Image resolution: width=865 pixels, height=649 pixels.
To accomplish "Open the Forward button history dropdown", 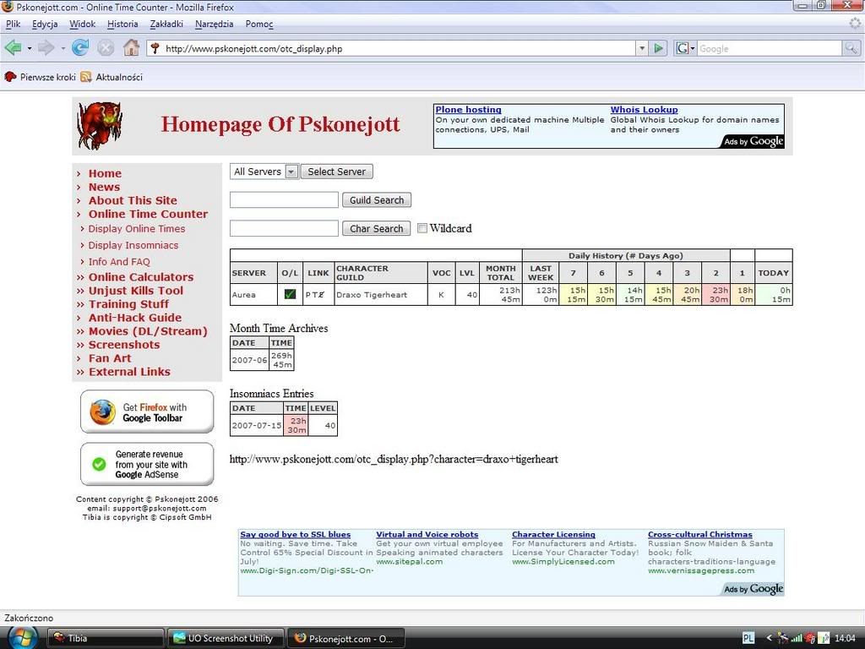I will click(x=63, y=48).
